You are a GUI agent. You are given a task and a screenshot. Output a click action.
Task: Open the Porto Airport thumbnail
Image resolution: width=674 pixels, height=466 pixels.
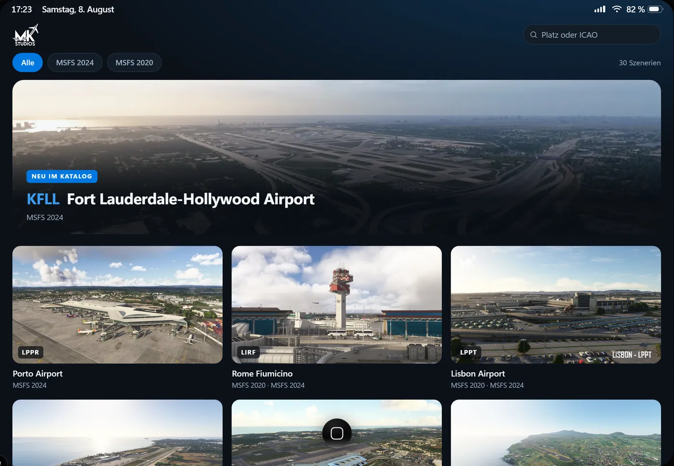pos(117,305)
